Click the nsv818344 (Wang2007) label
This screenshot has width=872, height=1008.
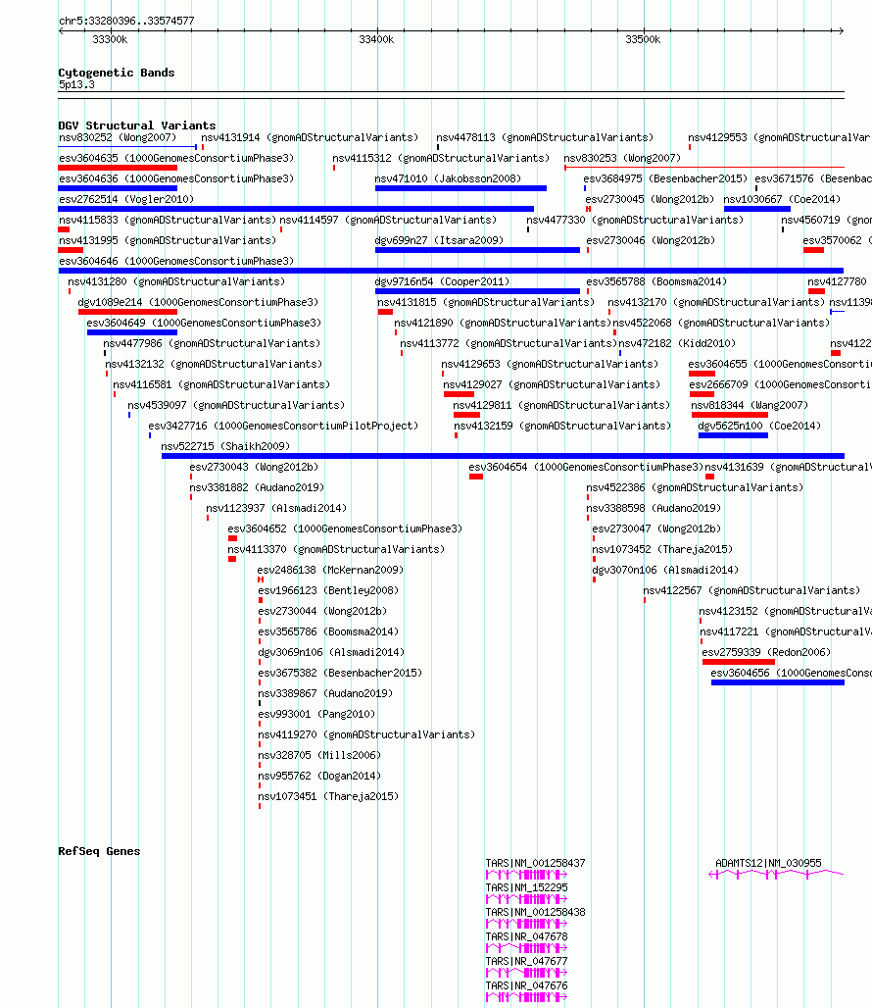tap(750, 405)
